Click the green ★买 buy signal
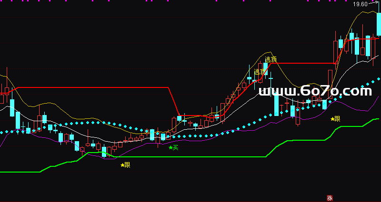The height and width of the screenshot is (202, 381). [x=173, y=148]
